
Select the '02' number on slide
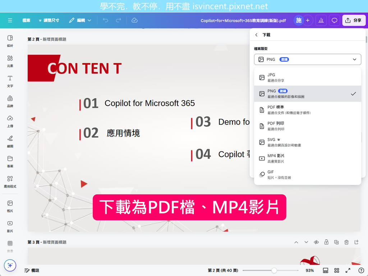91,133
